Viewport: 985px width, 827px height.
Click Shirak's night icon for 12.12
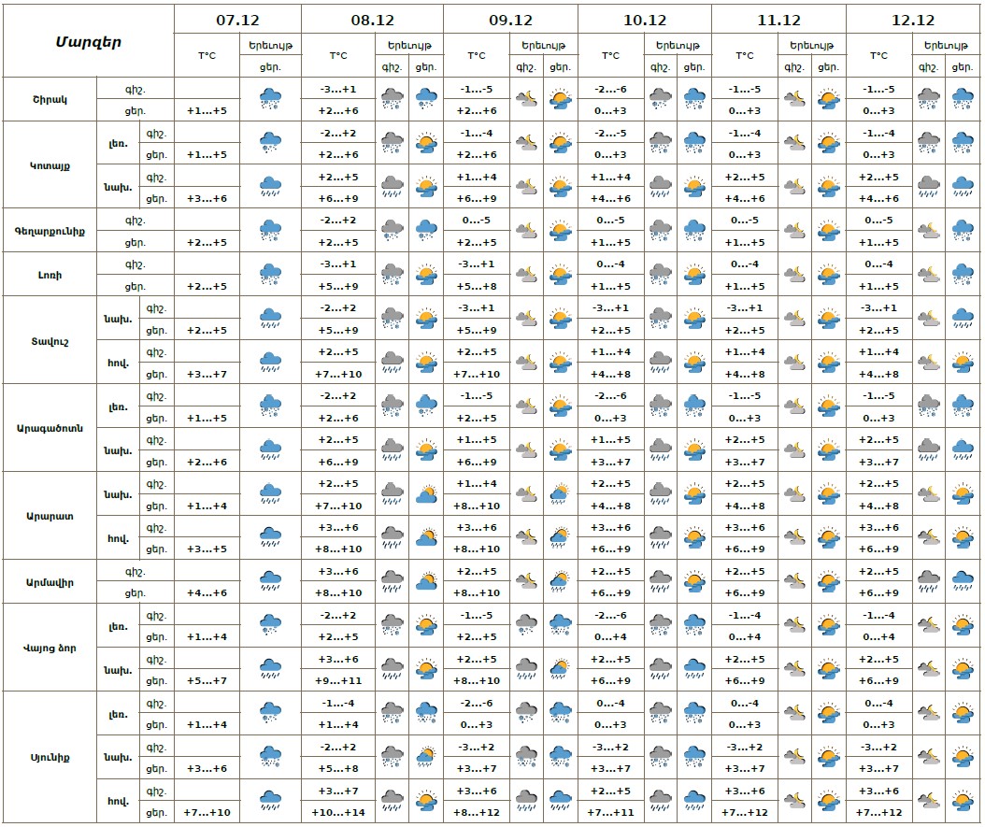(929, 98)
